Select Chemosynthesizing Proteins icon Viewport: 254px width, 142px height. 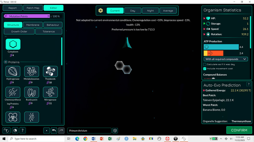coord(13,92)
